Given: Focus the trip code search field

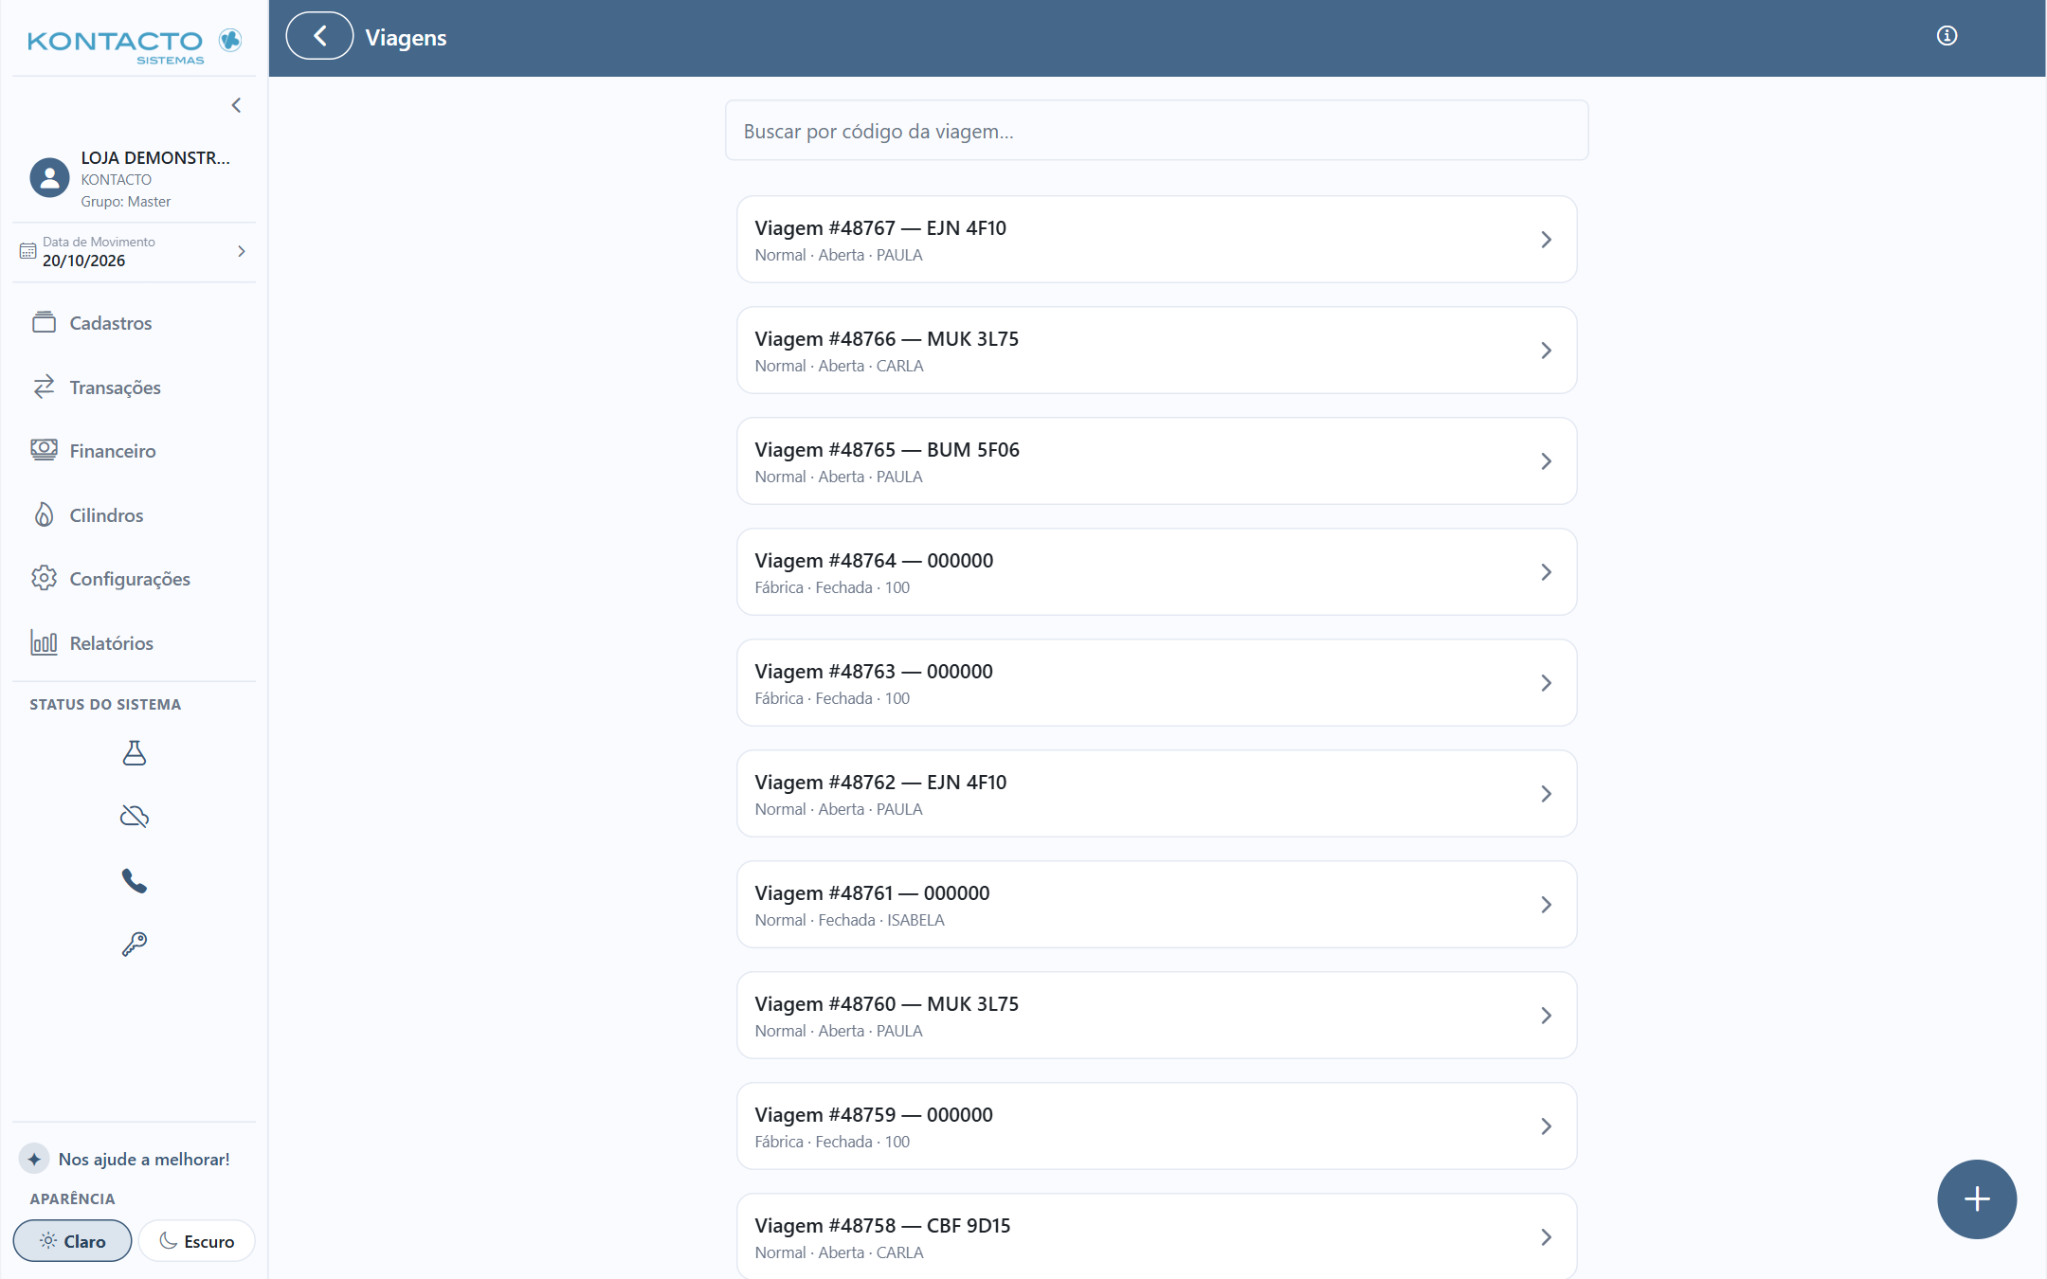Looking at the screenshot, I should (1156, 131).
